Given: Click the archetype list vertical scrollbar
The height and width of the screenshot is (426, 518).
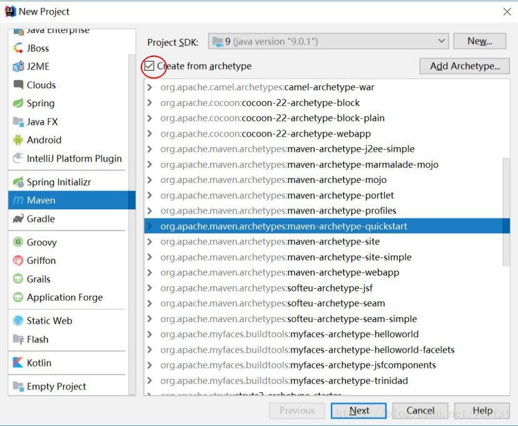Looking at the screenshot, I should 505,212.
